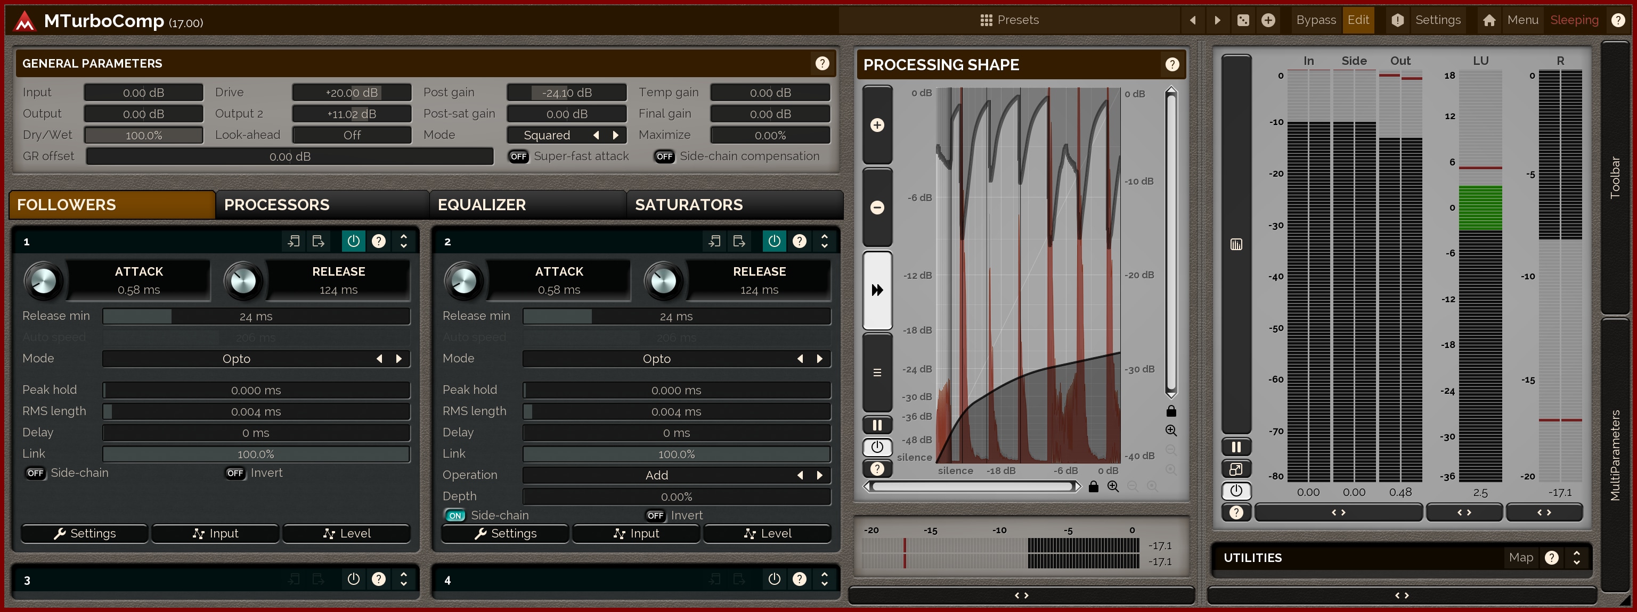
Task: Click the fast-forward button in Processing Shape
Action: [x=877, y=290]
